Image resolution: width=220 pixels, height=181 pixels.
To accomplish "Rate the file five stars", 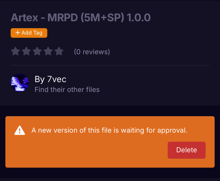I will [59, 51].
